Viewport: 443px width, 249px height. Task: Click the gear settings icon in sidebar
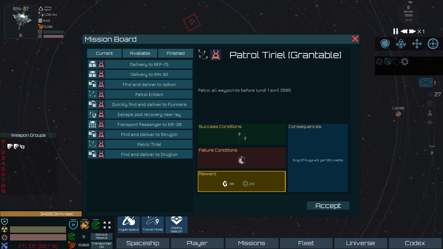(405, 62)
